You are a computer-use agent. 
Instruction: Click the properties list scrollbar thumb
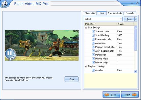tap(135, 40)
